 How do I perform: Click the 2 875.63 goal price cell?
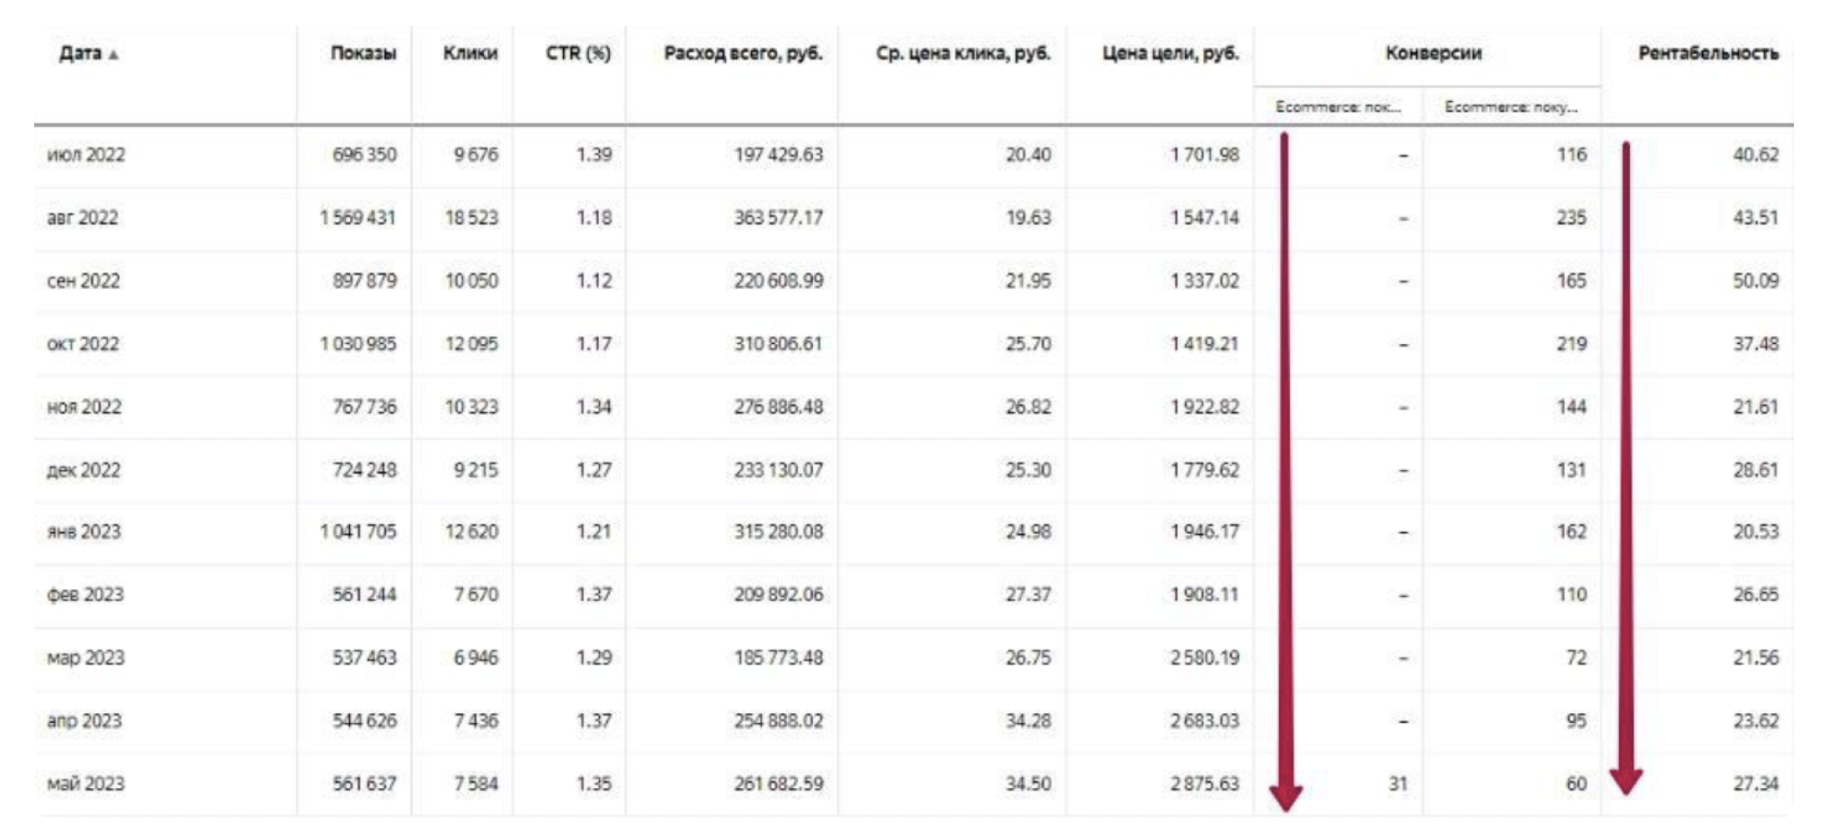pyautogui.click(x=1204, y=784)
